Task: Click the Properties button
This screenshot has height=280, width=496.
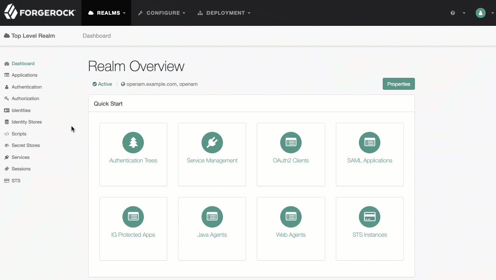Action: (399, 84)
